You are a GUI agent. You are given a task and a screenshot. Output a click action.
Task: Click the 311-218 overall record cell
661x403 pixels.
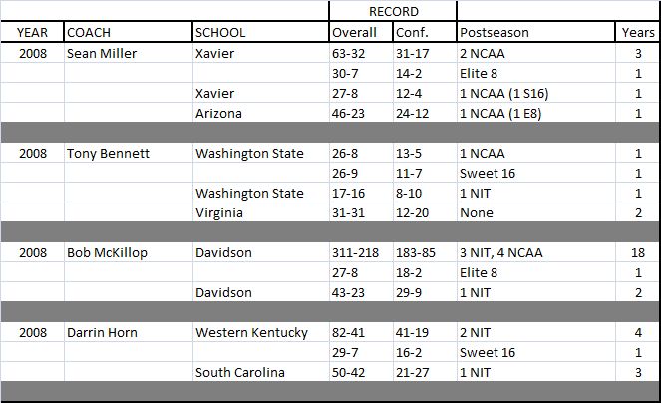(361, 252)
